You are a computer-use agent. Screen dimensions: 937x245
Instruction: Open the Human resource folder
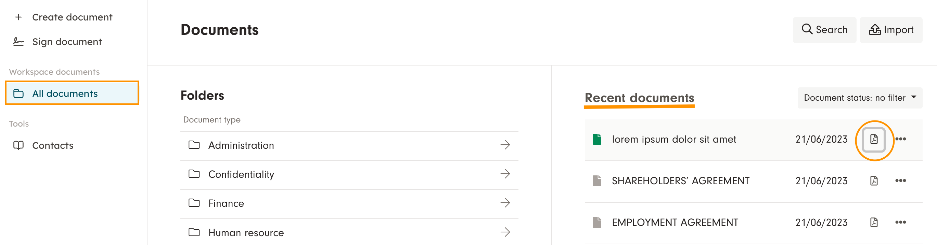pyautogui.click(x=246, y=233)
